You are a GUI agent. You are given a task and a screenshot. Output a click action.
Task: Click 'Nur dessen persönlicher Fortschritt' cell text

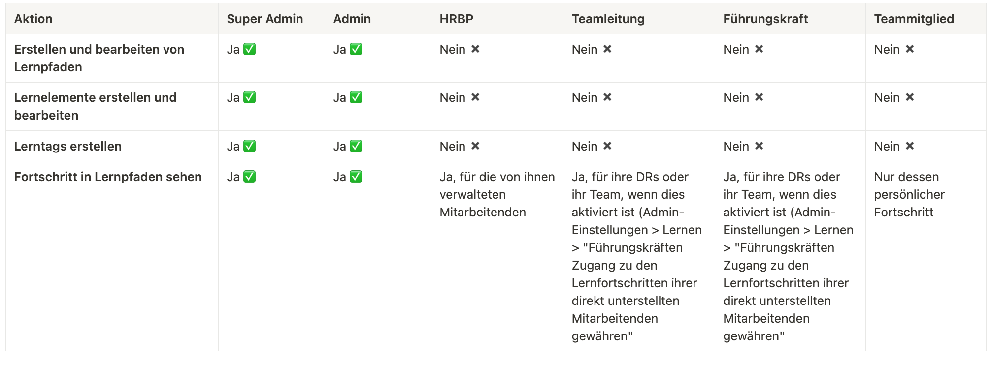point(909,194)
